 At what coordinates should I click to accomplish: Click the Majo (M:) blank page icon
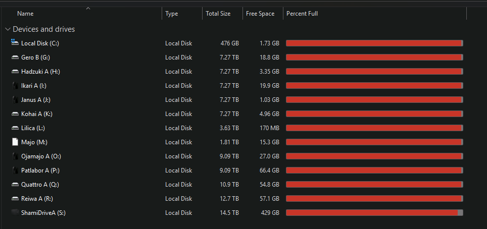[15, 142]
